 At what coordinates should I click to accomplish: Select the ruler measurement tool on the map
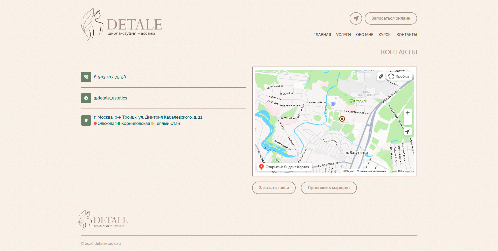[381, 76]
